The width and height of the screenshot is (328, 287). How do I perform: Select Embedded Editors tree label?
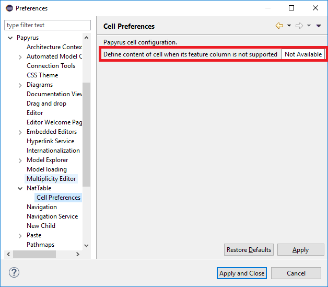click(52, 132)
